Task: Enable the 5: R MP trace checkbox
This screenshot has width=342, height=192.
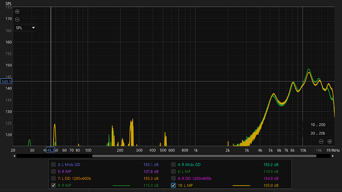Action: pos(54,172)
